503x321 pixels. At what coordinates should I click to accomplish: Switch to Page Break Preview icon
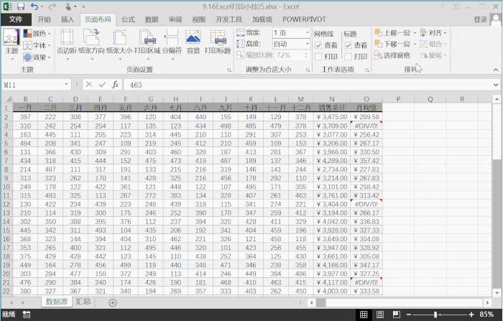tap(396, 315)
